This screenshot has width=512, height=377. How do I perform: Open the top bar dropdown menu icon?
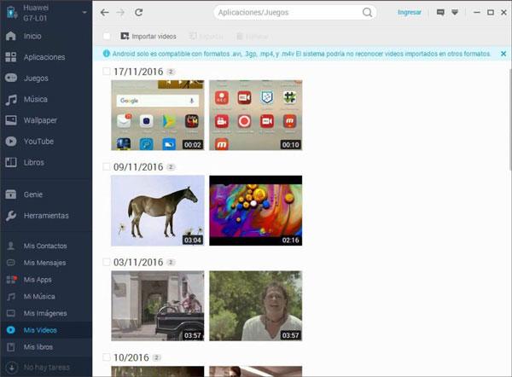(x=455, y=13)
